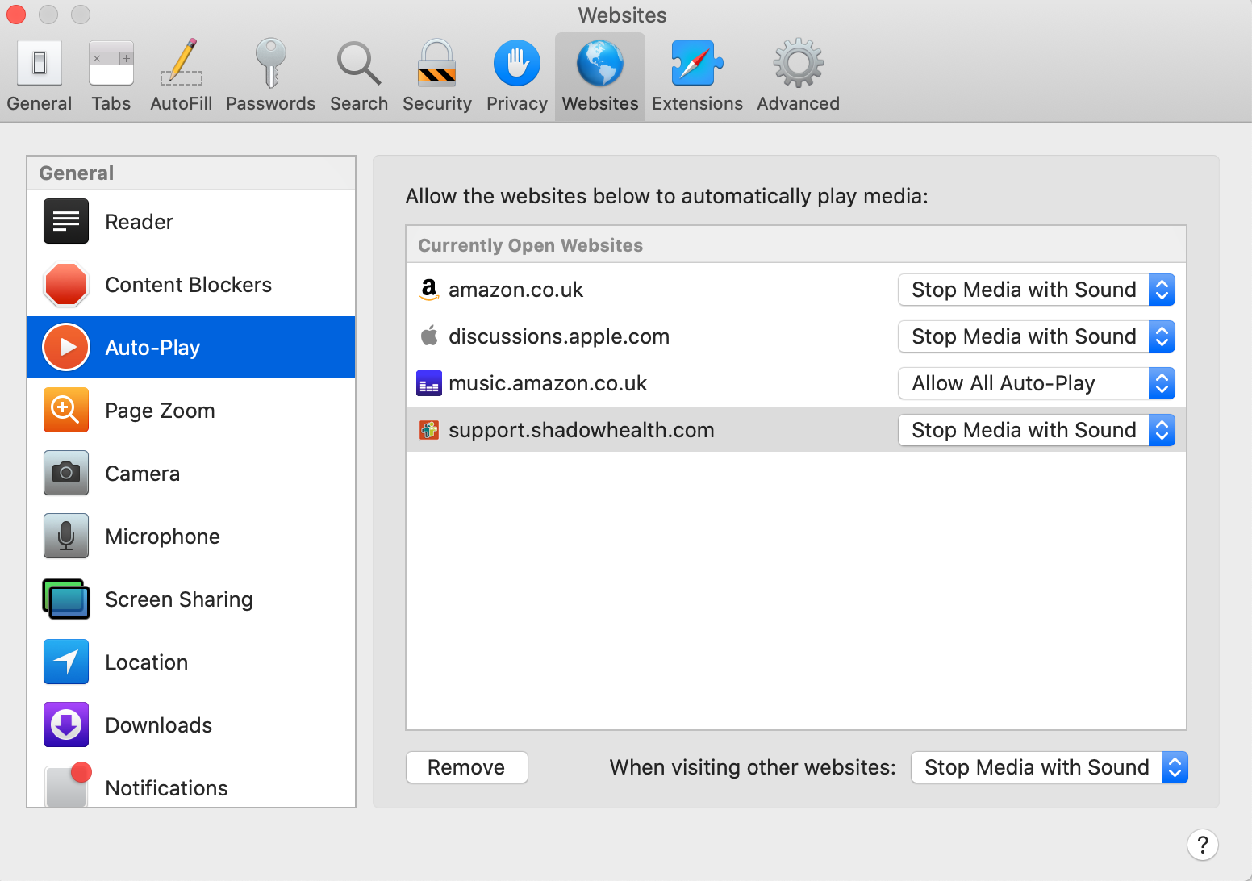The image size is (1252, 881).
Task: Click the General sidebar section header
Action: click(77, 173)
